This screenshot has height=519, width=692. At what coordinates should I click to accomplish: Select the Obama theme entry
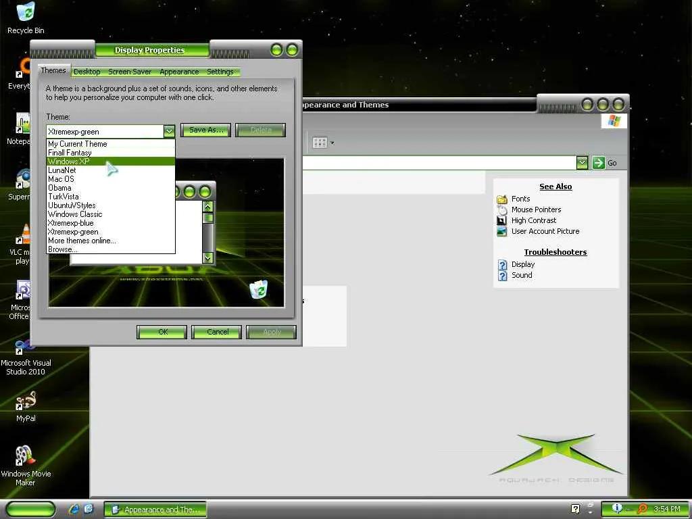coord(111,188)
